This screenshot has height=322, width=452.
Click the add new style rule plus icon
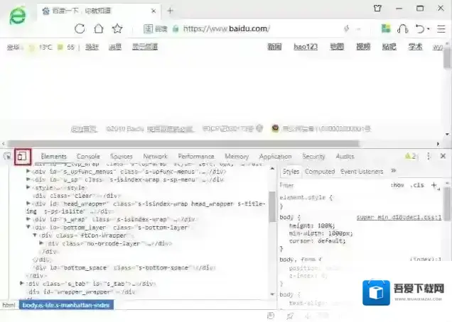[434, 185]
